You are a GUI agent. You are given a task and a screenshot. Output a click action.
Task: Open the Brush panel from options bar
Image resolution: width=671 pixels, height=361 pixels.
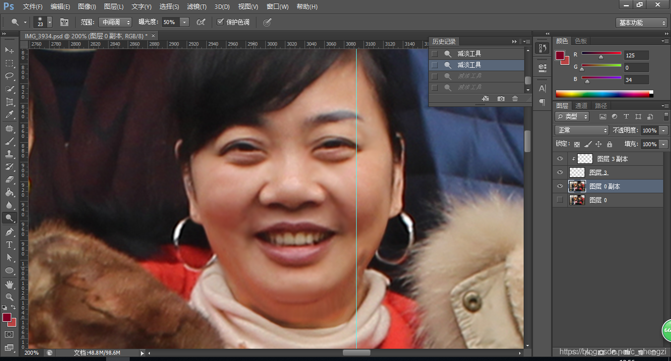pos(64,22)
